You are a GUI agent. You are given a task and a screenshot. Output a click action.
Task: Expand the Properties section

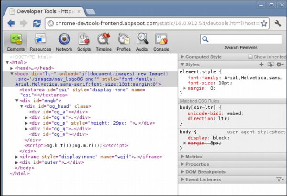pyautogui.click(x=182, y=164)
